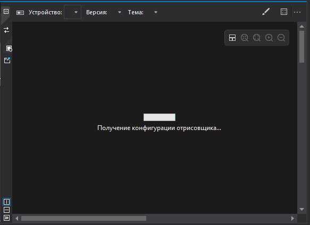Click the layout panes icon in zoom toolbar
This screenshot has width=310, height=225.
click(x=232, y=38)
